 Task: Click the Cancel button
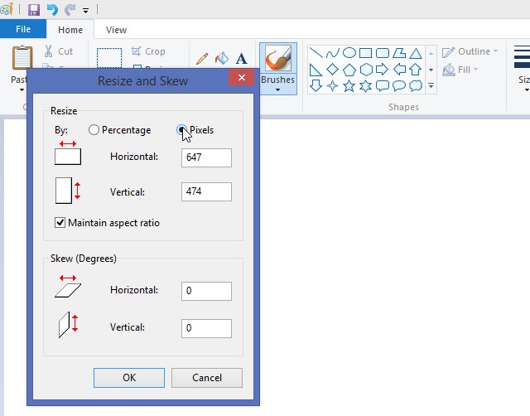click(207, 378)
